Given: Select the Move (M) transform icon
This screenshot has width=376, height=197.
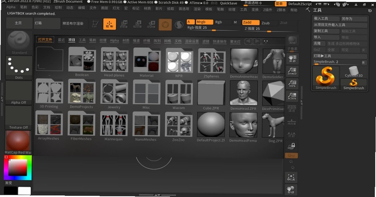Looking at the screenshot, I should 124,24.
